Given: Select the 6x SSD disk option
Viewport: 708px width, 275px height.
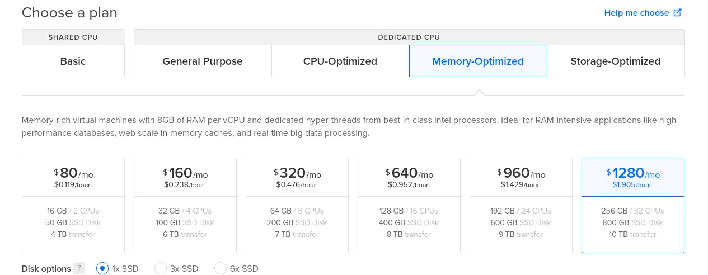Looking at the screenshot, I should (221, 269).
